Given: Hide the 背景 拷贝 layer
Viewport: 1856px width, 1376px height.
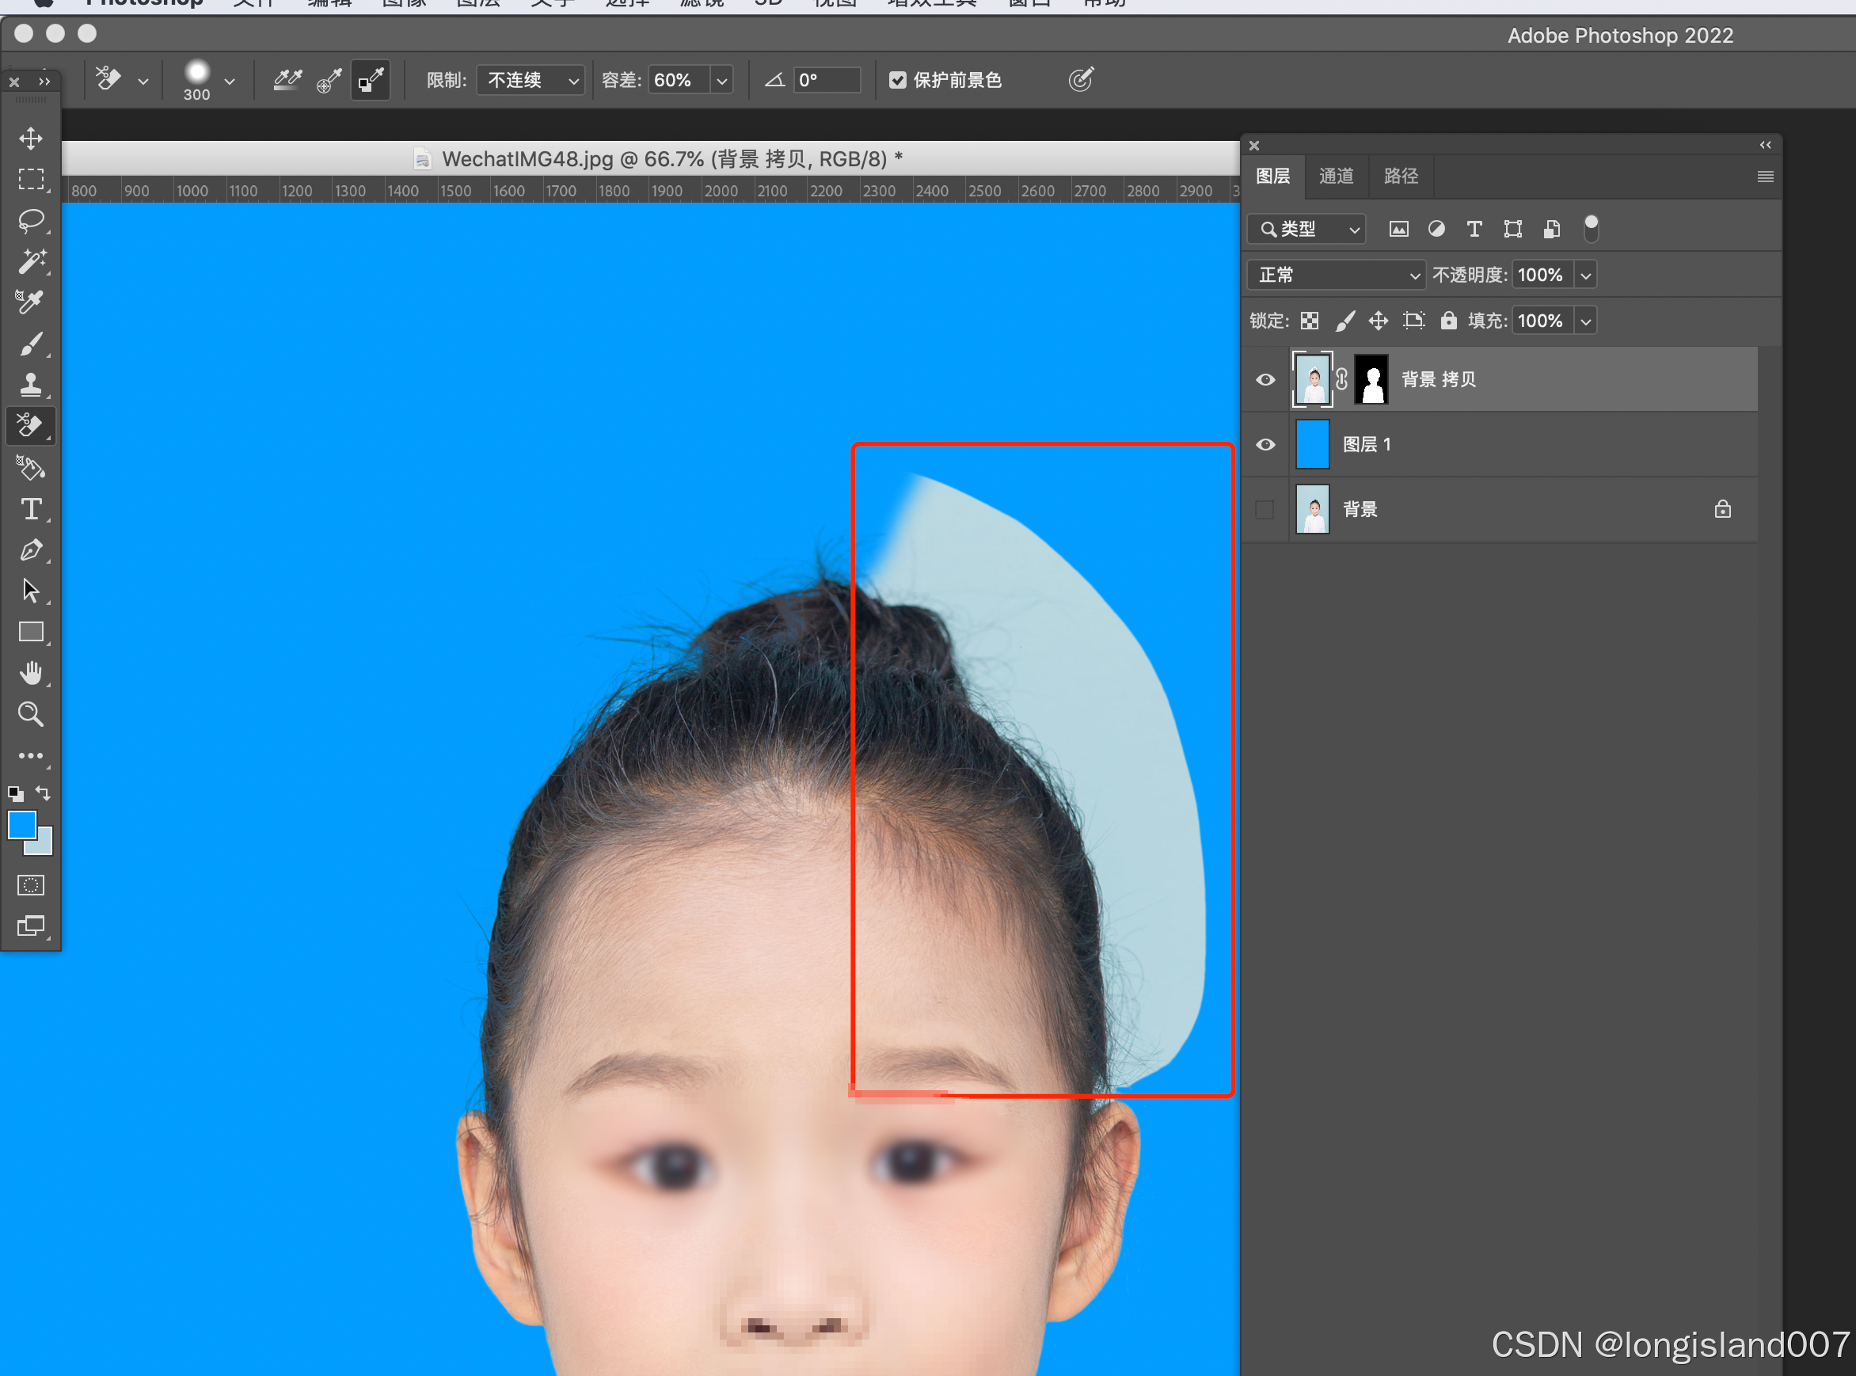Looking at the screenshot, I should pyautogui.click(x=1265, y=380).
